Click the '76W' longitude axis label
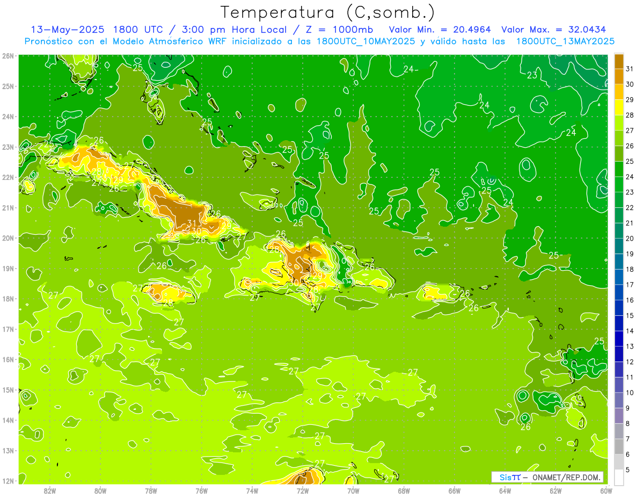 pos(201,490)
